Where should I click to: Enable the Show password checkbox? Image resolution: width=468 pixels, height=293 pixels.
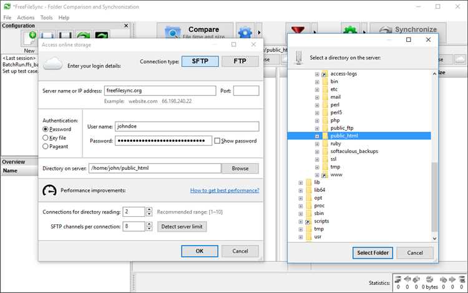(x=217, y=141)
